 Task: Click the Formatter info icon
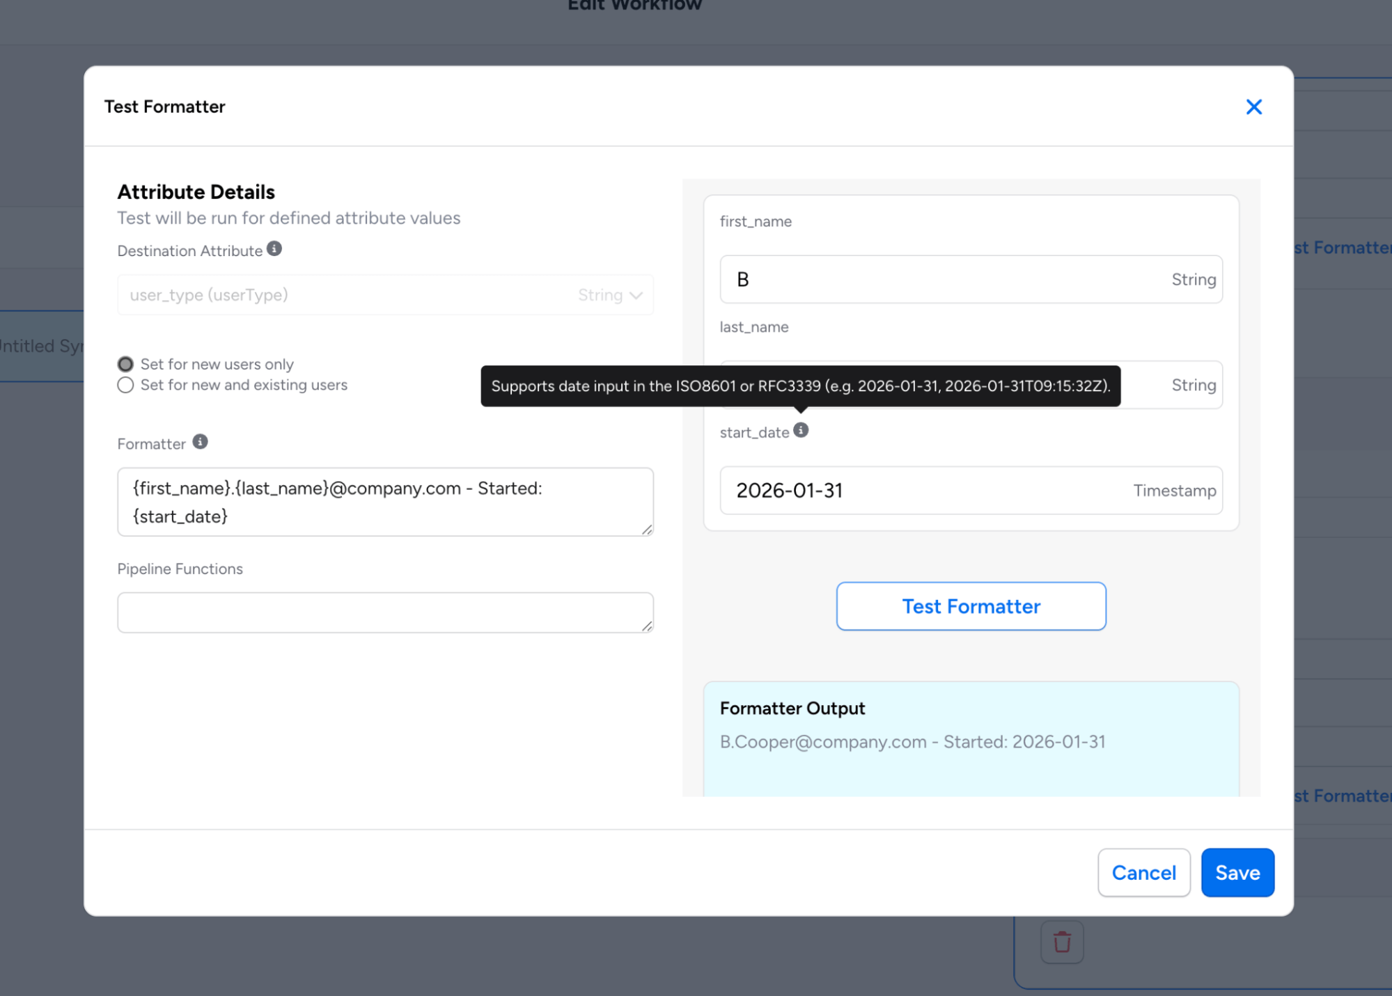point(200,442)
